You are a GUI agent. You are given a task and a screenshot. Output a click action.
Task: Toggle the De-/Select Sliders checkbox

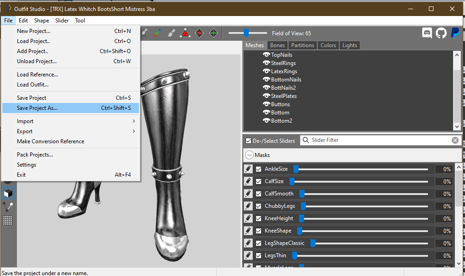pos(249,141)
